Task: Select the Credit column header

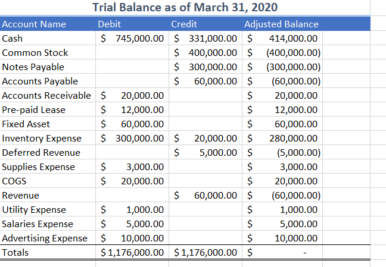Action: click(206, 24)
